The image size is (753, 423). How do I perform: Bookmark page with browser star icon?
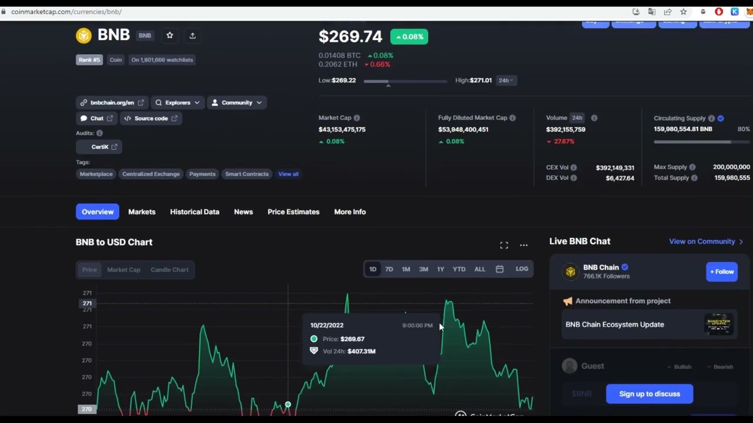[x=684, y=12]
